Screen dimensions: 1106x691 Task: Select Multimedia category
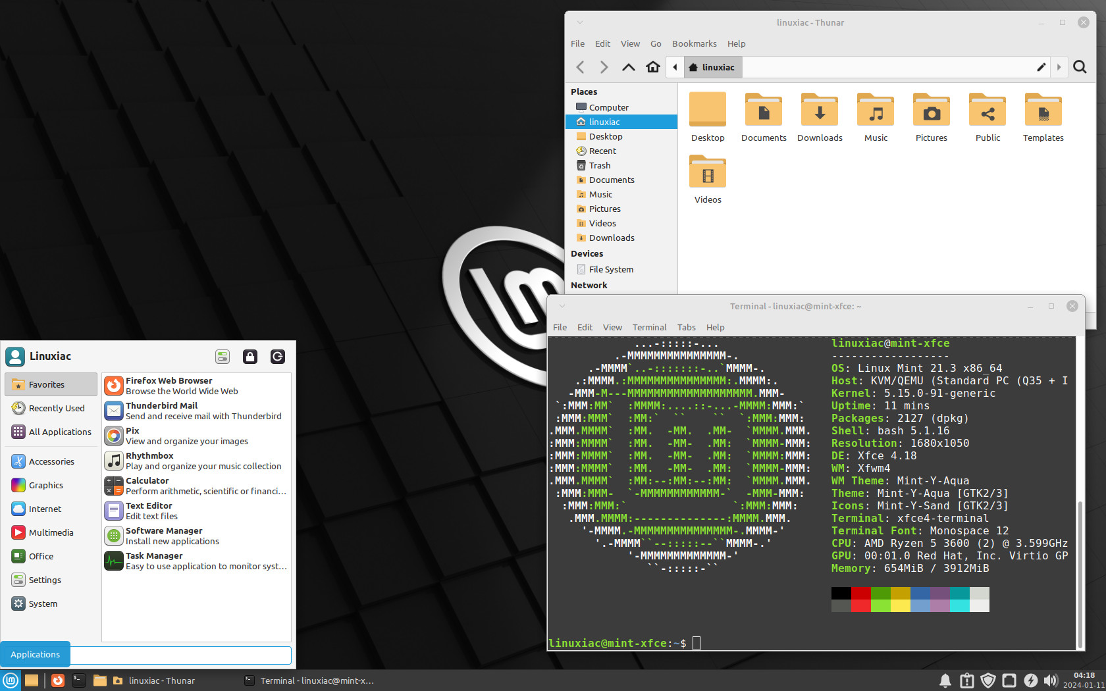click(x=51, y=532)
